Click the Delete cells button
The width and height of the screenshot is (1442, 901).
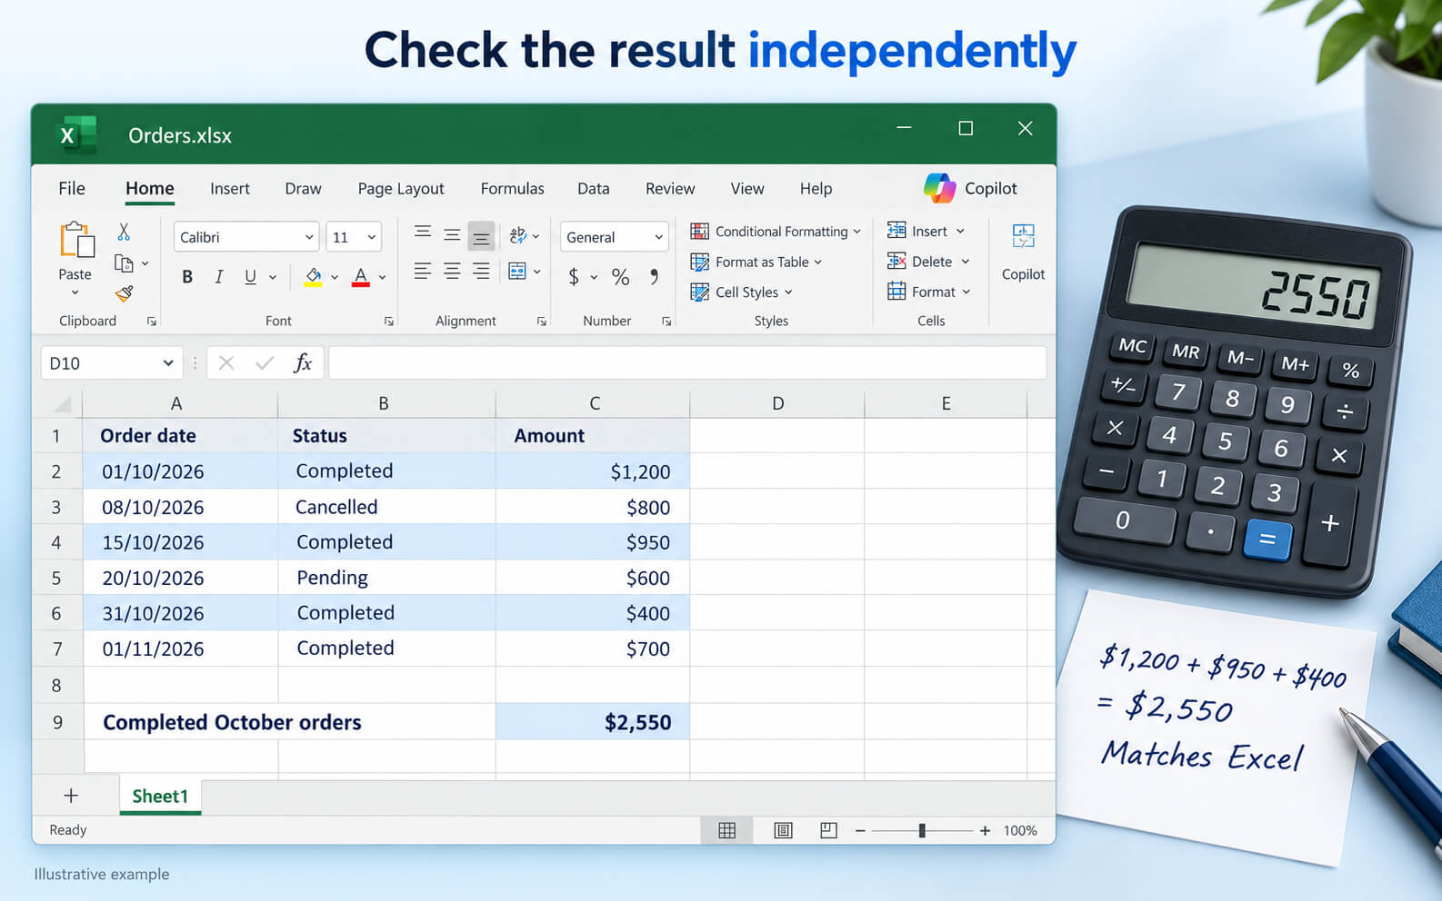[928, 262]
